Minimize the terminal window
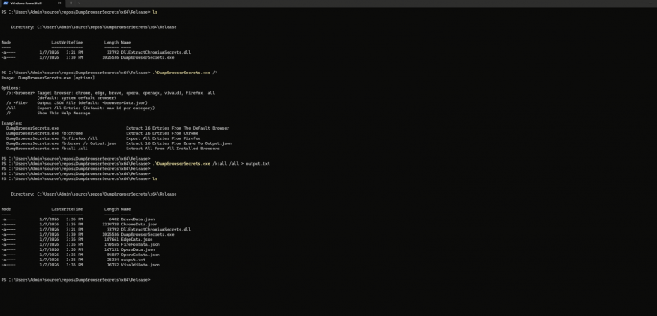Screen dimensions: 657x316 click(651, 3)
